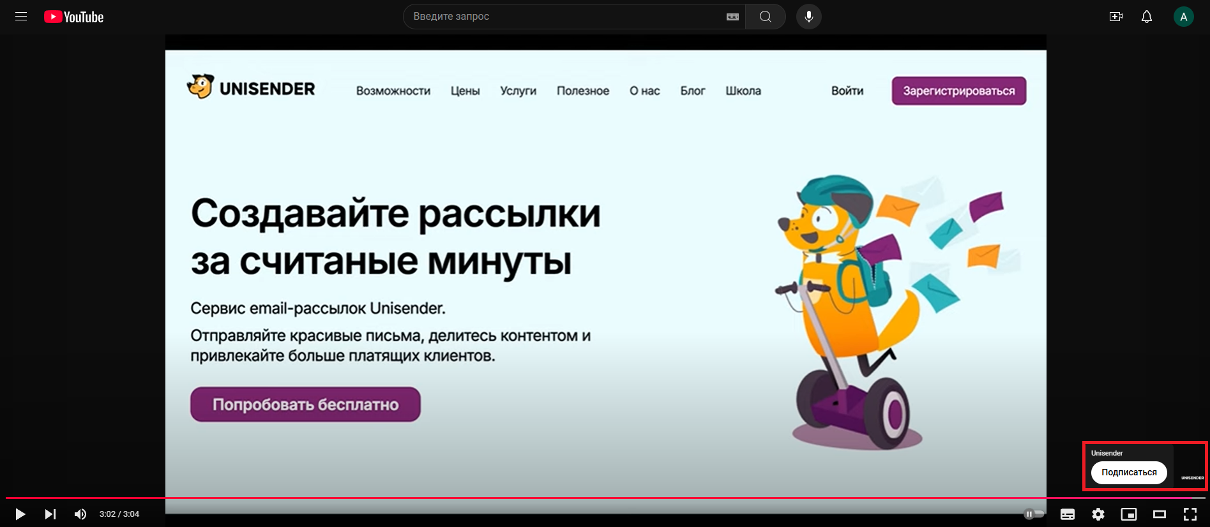Start voice search with microphone icon
Viewport: 1210px width, 527px height.
pyautogui.click(x=809, y=17)
